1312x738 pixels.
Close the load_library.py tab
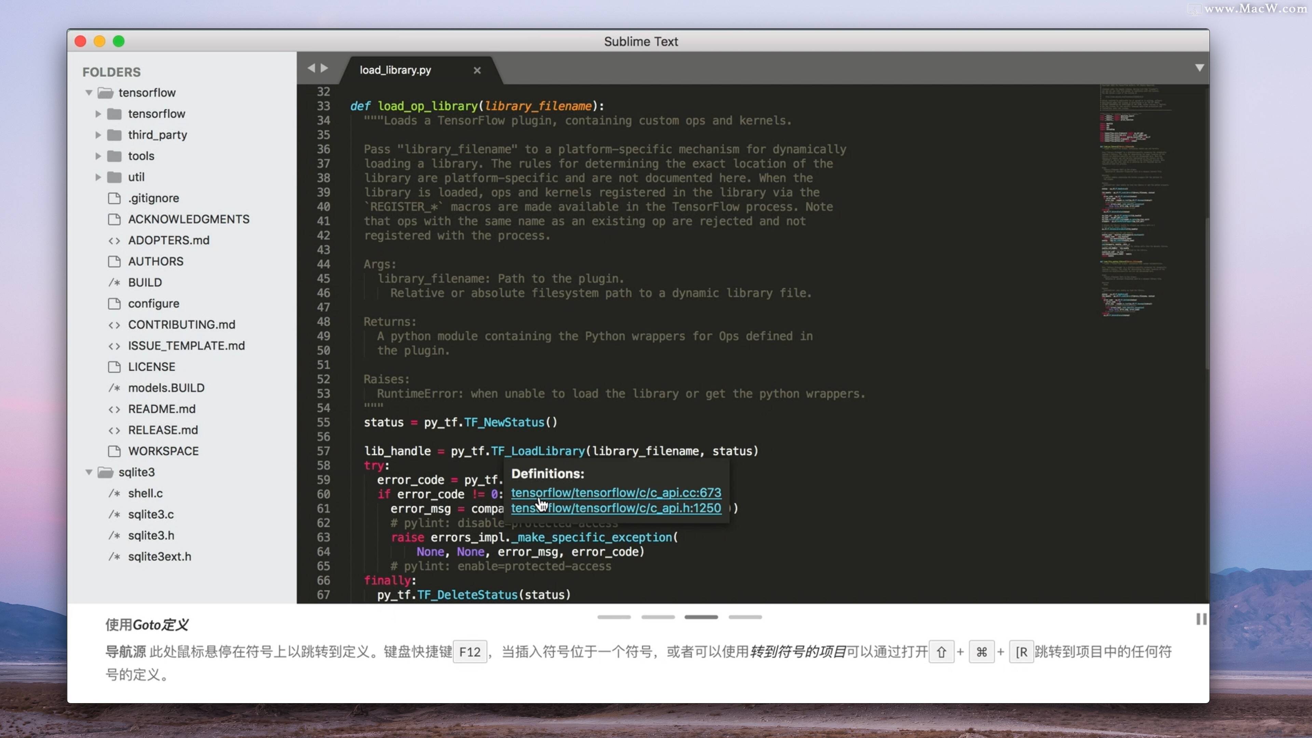(x=477, y=70)
